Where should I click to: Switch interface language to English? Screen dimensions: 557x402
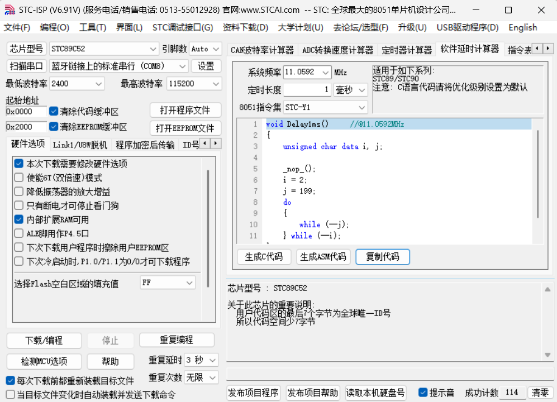[x=522, y=28]
